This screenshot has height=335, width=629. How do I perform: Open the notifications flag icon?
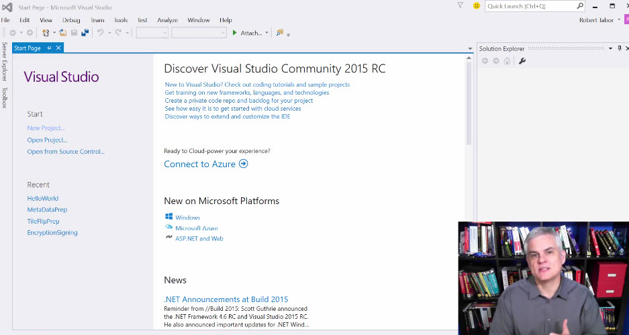461,5
